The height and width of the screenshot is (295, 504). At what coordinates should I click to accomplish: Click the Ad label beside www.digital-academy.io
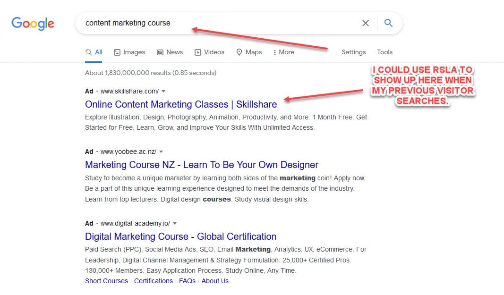pos(89,223)
